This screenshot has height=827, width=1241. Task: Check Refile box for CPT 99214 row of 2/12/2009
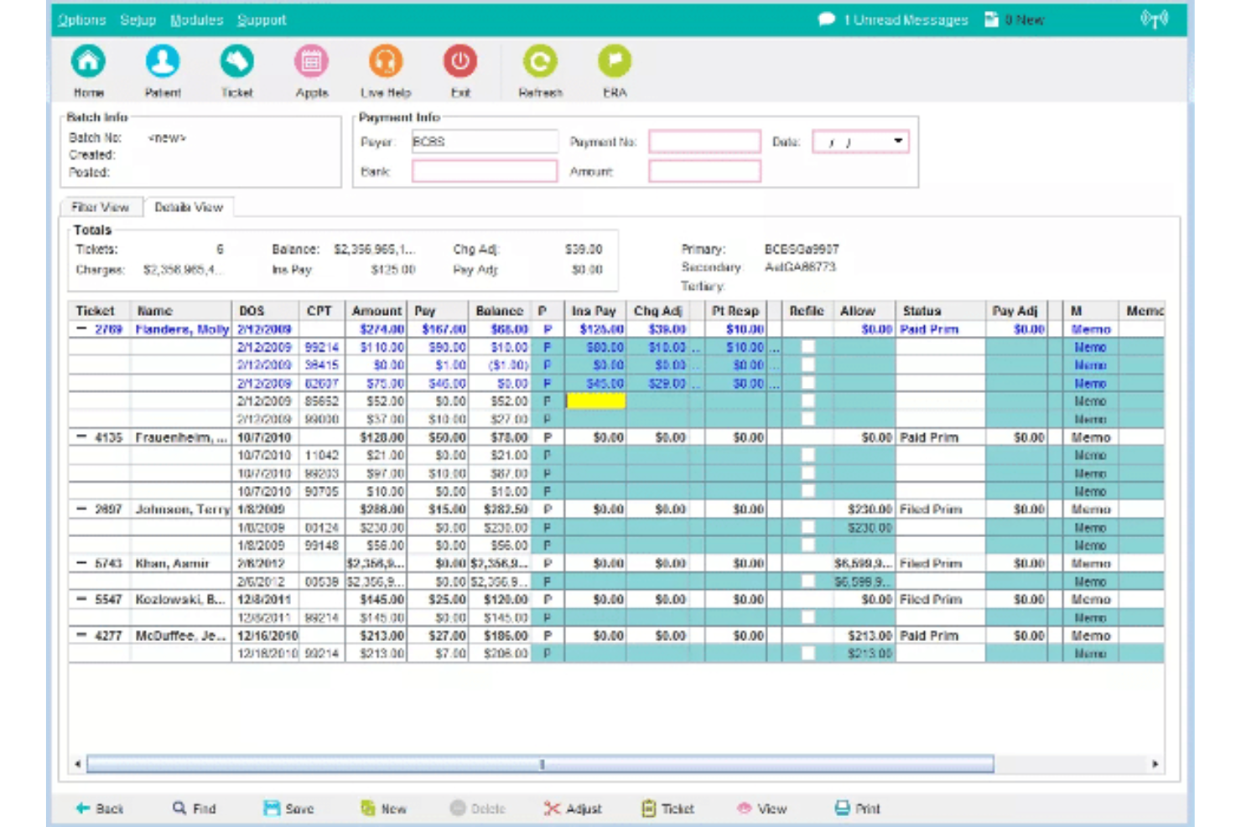pyautogui.click(x=807, y=347)
